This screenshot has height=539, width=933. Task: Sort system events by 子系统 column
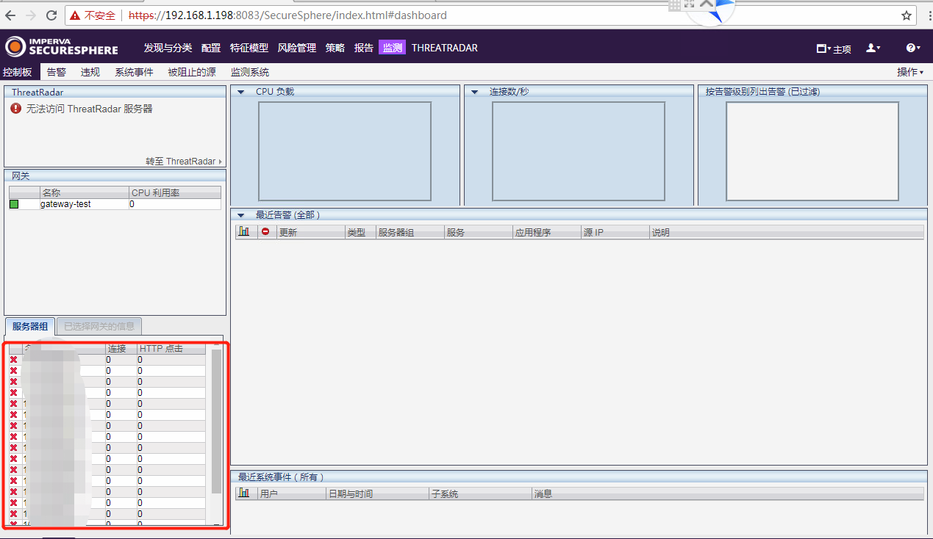pyautogui.click(x=480, y=493)
